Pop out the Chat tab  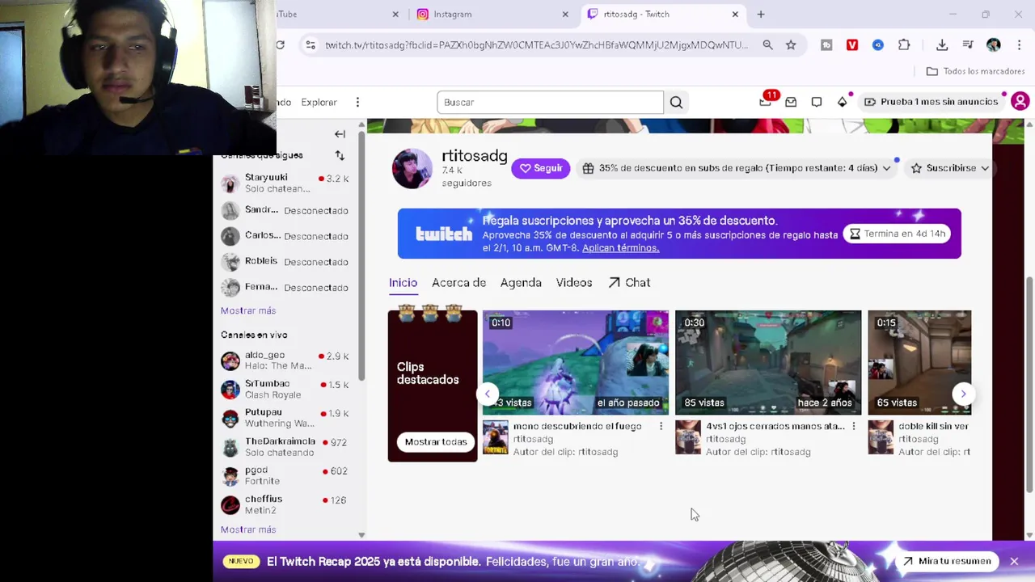629,282
